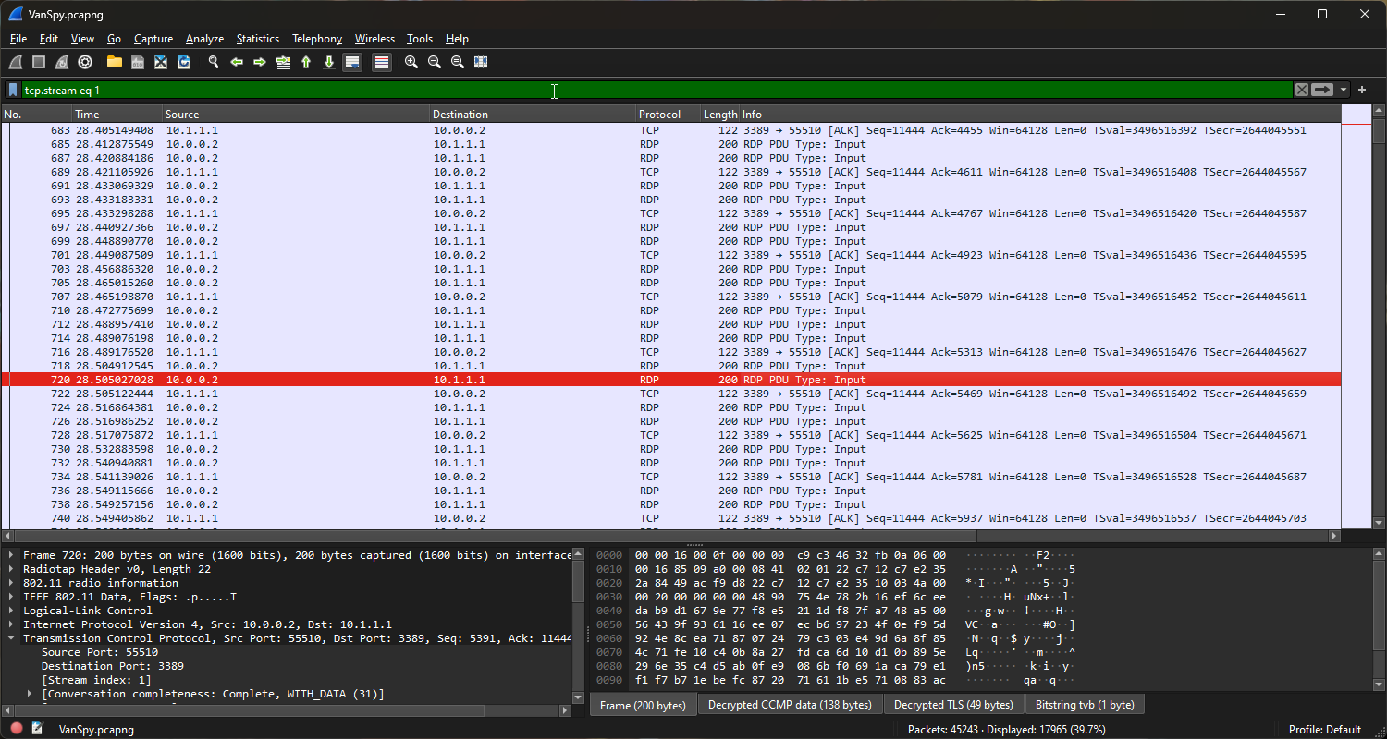Expand Conversation completeness item

click(30, 694)
